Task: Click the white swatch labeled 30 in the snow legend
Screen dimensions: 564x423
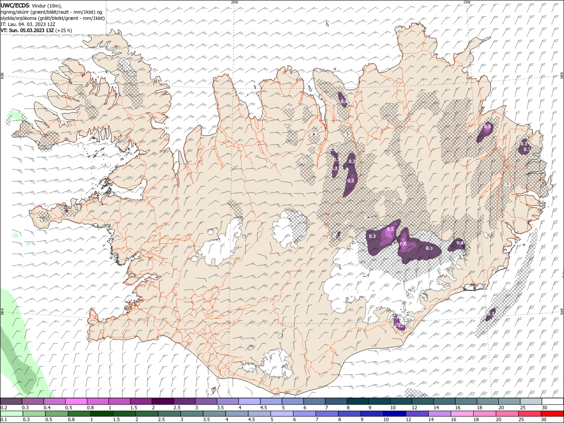Action: click(x=552, y=401)
